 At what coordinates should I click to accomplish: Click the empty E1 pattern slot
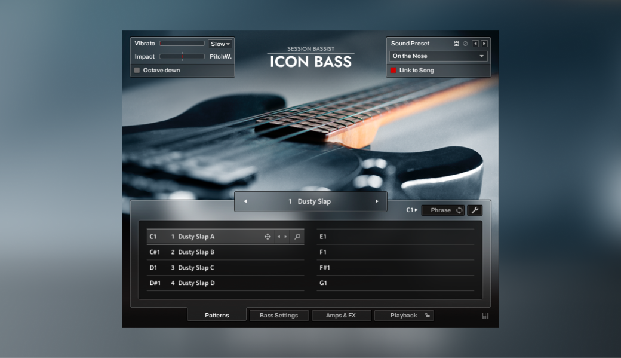[x=396, y=237]
